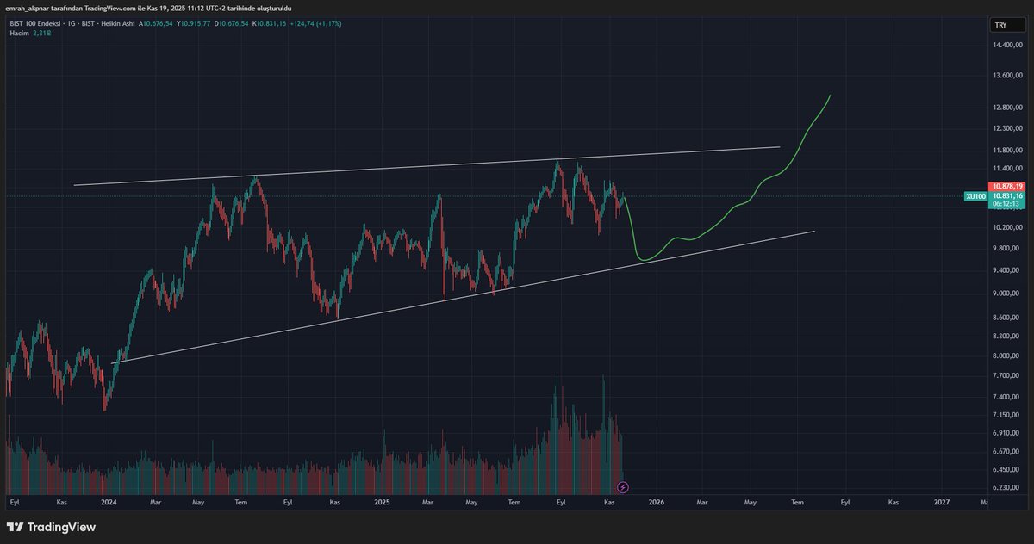Click the K10.831,16 close value in the legend
This screenshot has height=544, width=1034.
(271, 23)
